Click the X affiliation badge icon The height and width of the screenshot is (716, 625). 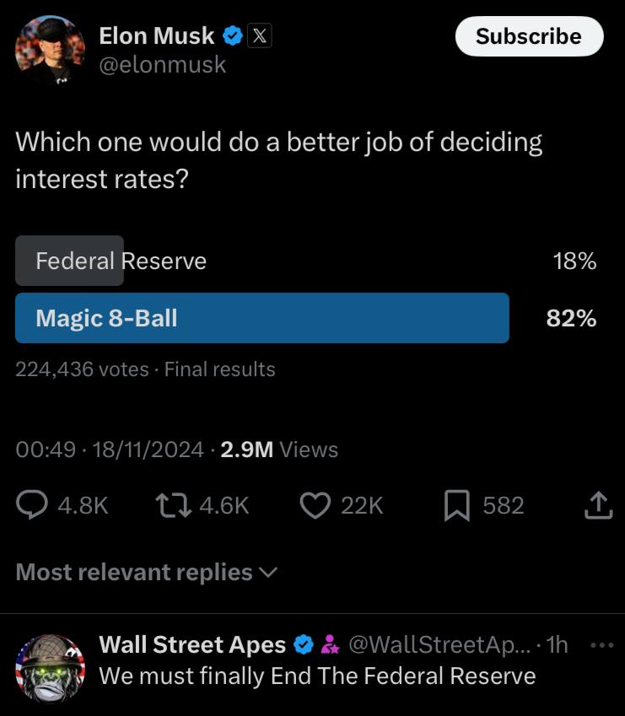259,36
